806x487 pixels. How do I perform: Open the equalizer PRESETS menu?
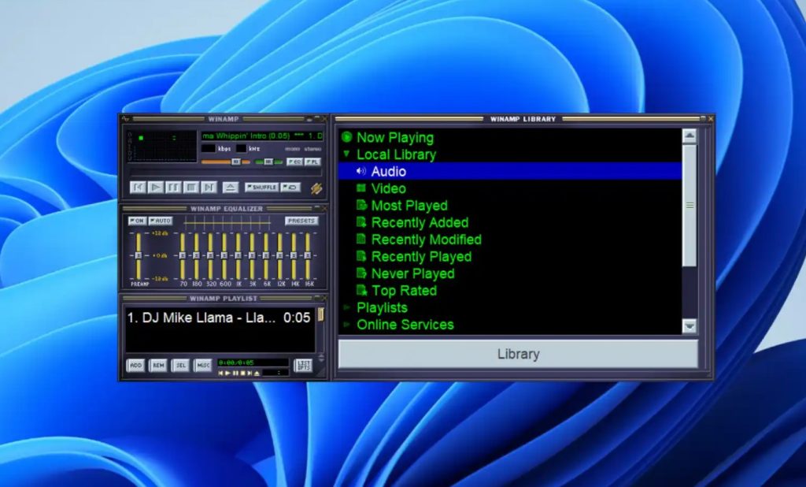(x=301, y=221)
